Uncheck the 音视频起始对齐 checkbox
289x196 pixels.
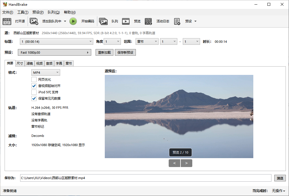coord(34,86)
